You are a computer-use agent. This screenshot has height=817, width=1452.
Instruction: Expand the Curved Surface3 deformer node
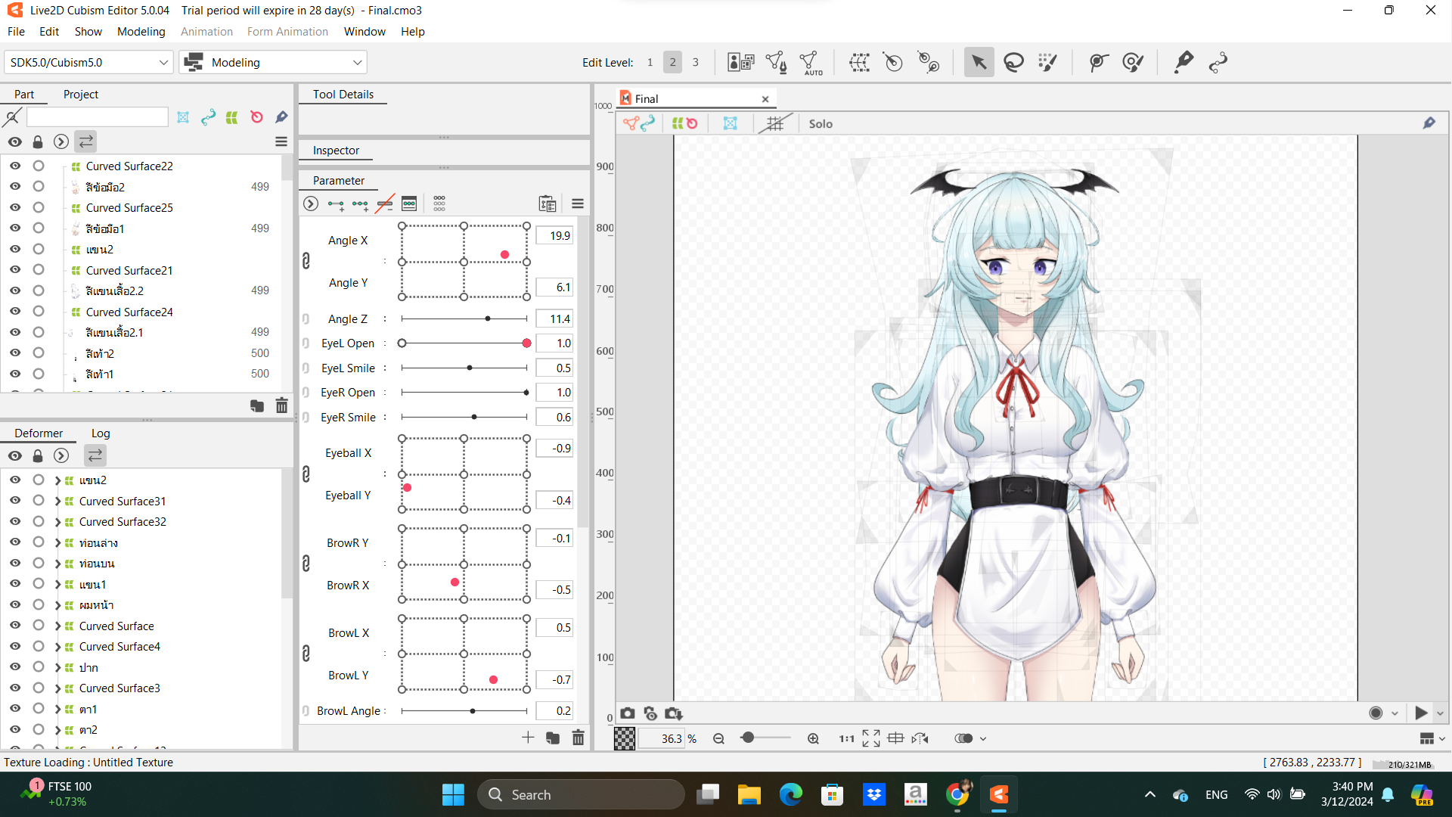(57, 688)
